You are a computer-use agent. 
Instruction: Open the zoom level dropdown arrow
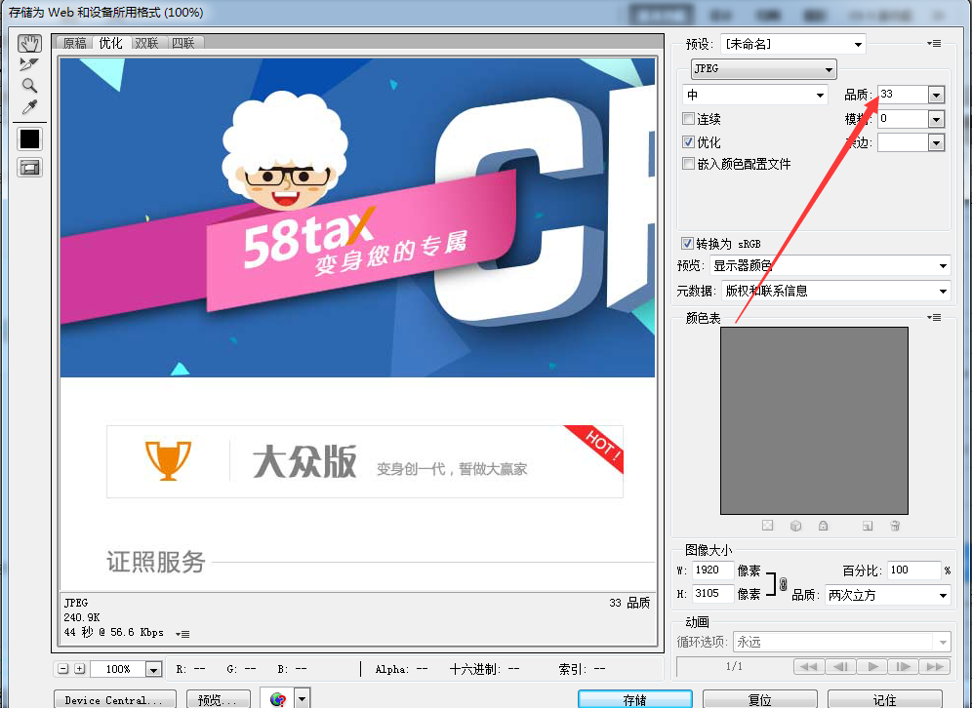[154, 669]
